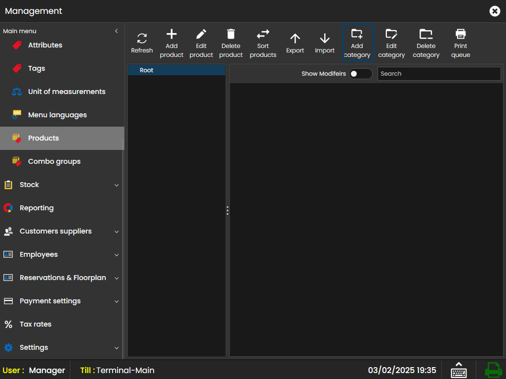The height and width of the screenshot is (379, 506).
Task: Show the on-screen keyboard icon
Action: coord(459,370)
